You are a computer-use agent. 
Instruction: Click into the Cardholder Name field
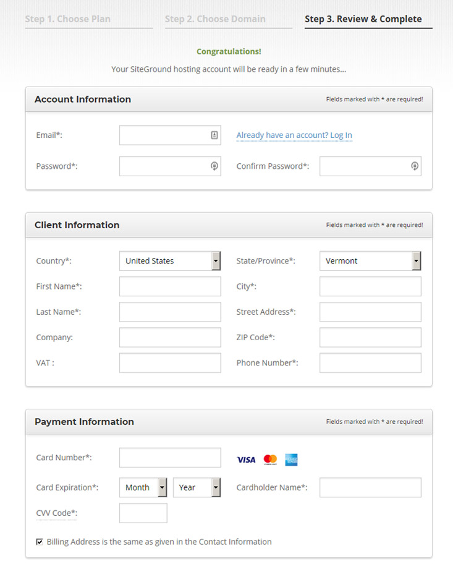[370, 487]
